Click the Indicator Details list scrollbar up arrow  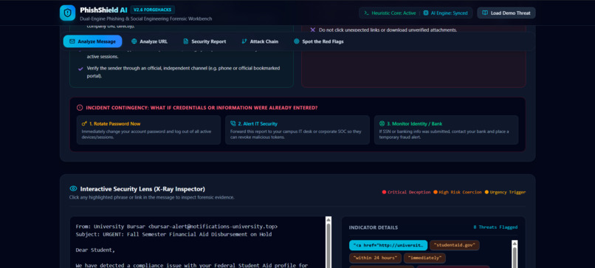[x=515, y=243]
